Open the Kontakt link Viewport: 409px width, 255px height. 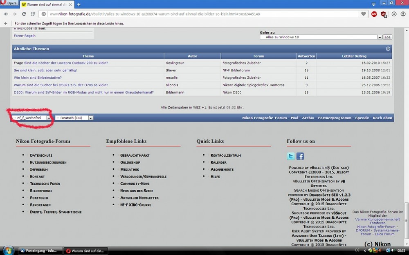(37, 176)
